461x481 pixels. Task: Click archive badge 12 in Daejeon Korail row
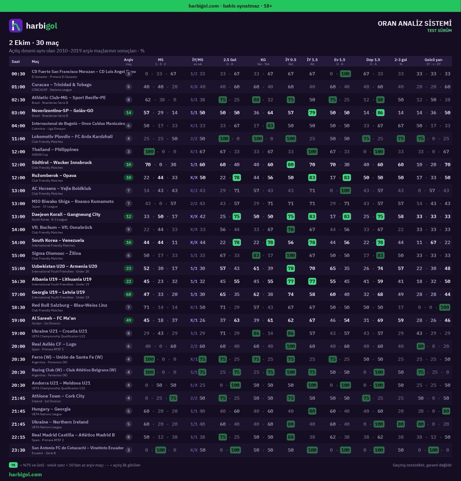coord(129,216)
